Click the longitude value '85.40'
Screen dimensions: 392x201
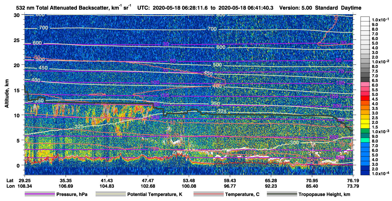click(312, 186)
